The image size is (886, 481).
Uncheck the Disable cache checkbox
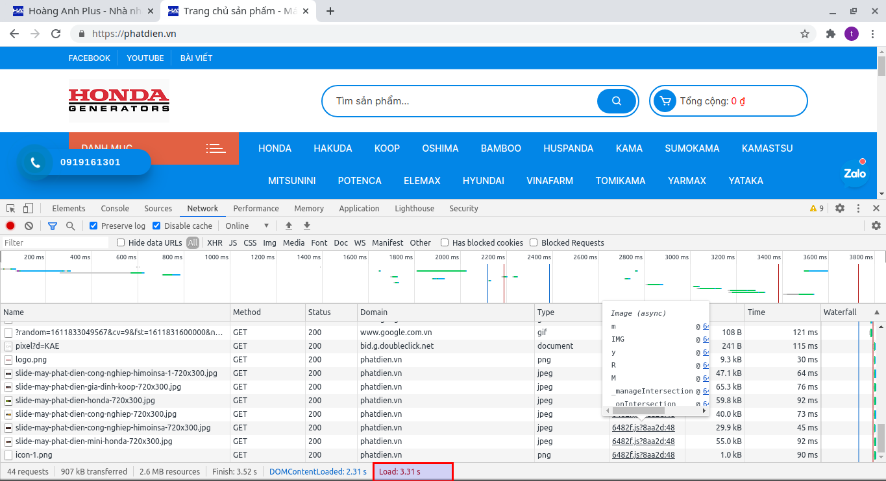tap(156, 226)
